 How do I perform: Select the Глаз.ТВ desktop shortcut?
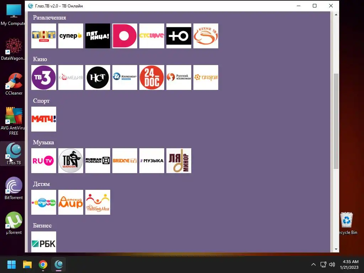tap(14, 154)
